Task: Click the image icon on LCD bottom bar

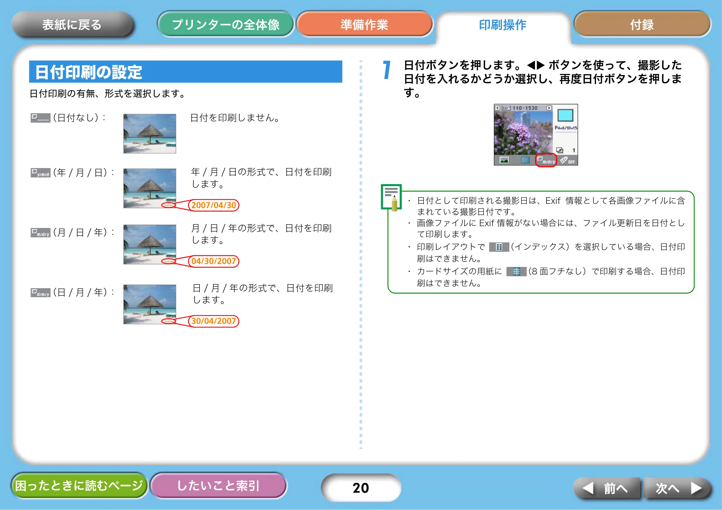Action: tap(504, 160)
